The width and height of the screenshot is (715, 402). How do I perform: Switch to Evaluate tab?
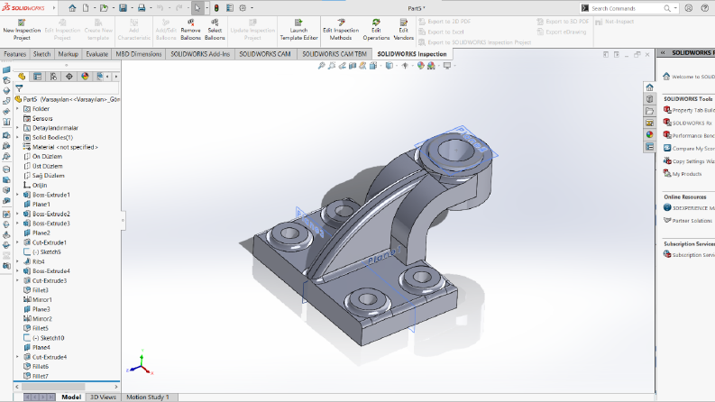[x=97, y=54]
